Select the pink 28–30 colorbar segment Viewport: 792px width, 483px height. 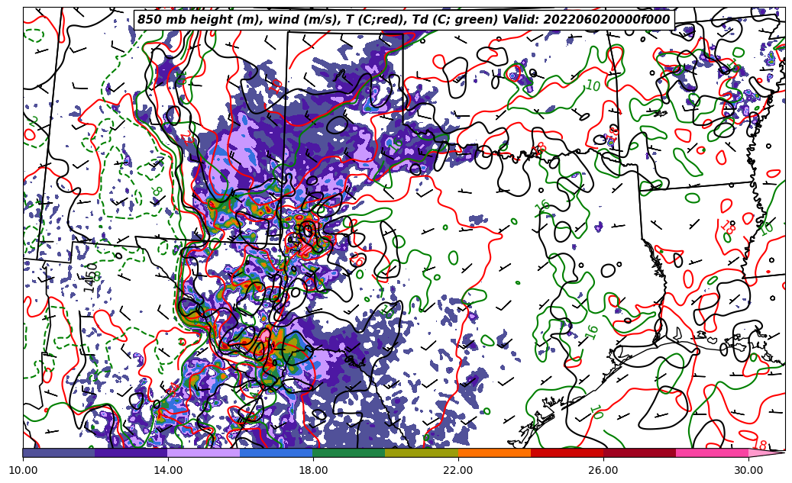click(x=712, y=452)
